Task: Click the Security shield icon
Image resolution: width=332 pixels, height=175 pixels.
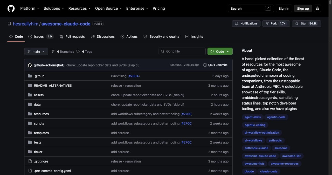Action: coord(145,37)
